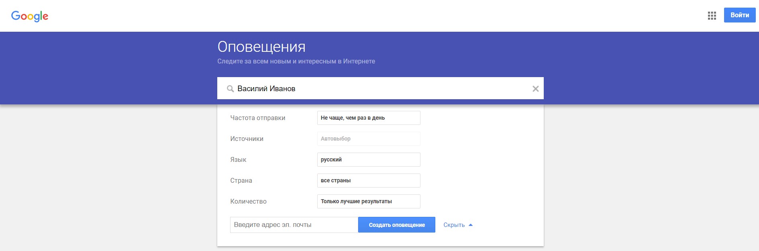The width and height of the screenshot is (759, 251).
Task: Click the Оповещения page heading
Action: [x=261, y=47]
